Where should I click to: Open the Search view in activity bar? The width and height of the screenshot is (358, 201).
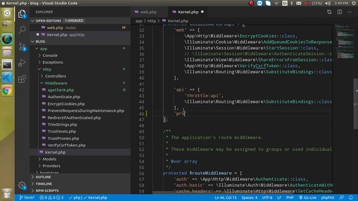22,30
